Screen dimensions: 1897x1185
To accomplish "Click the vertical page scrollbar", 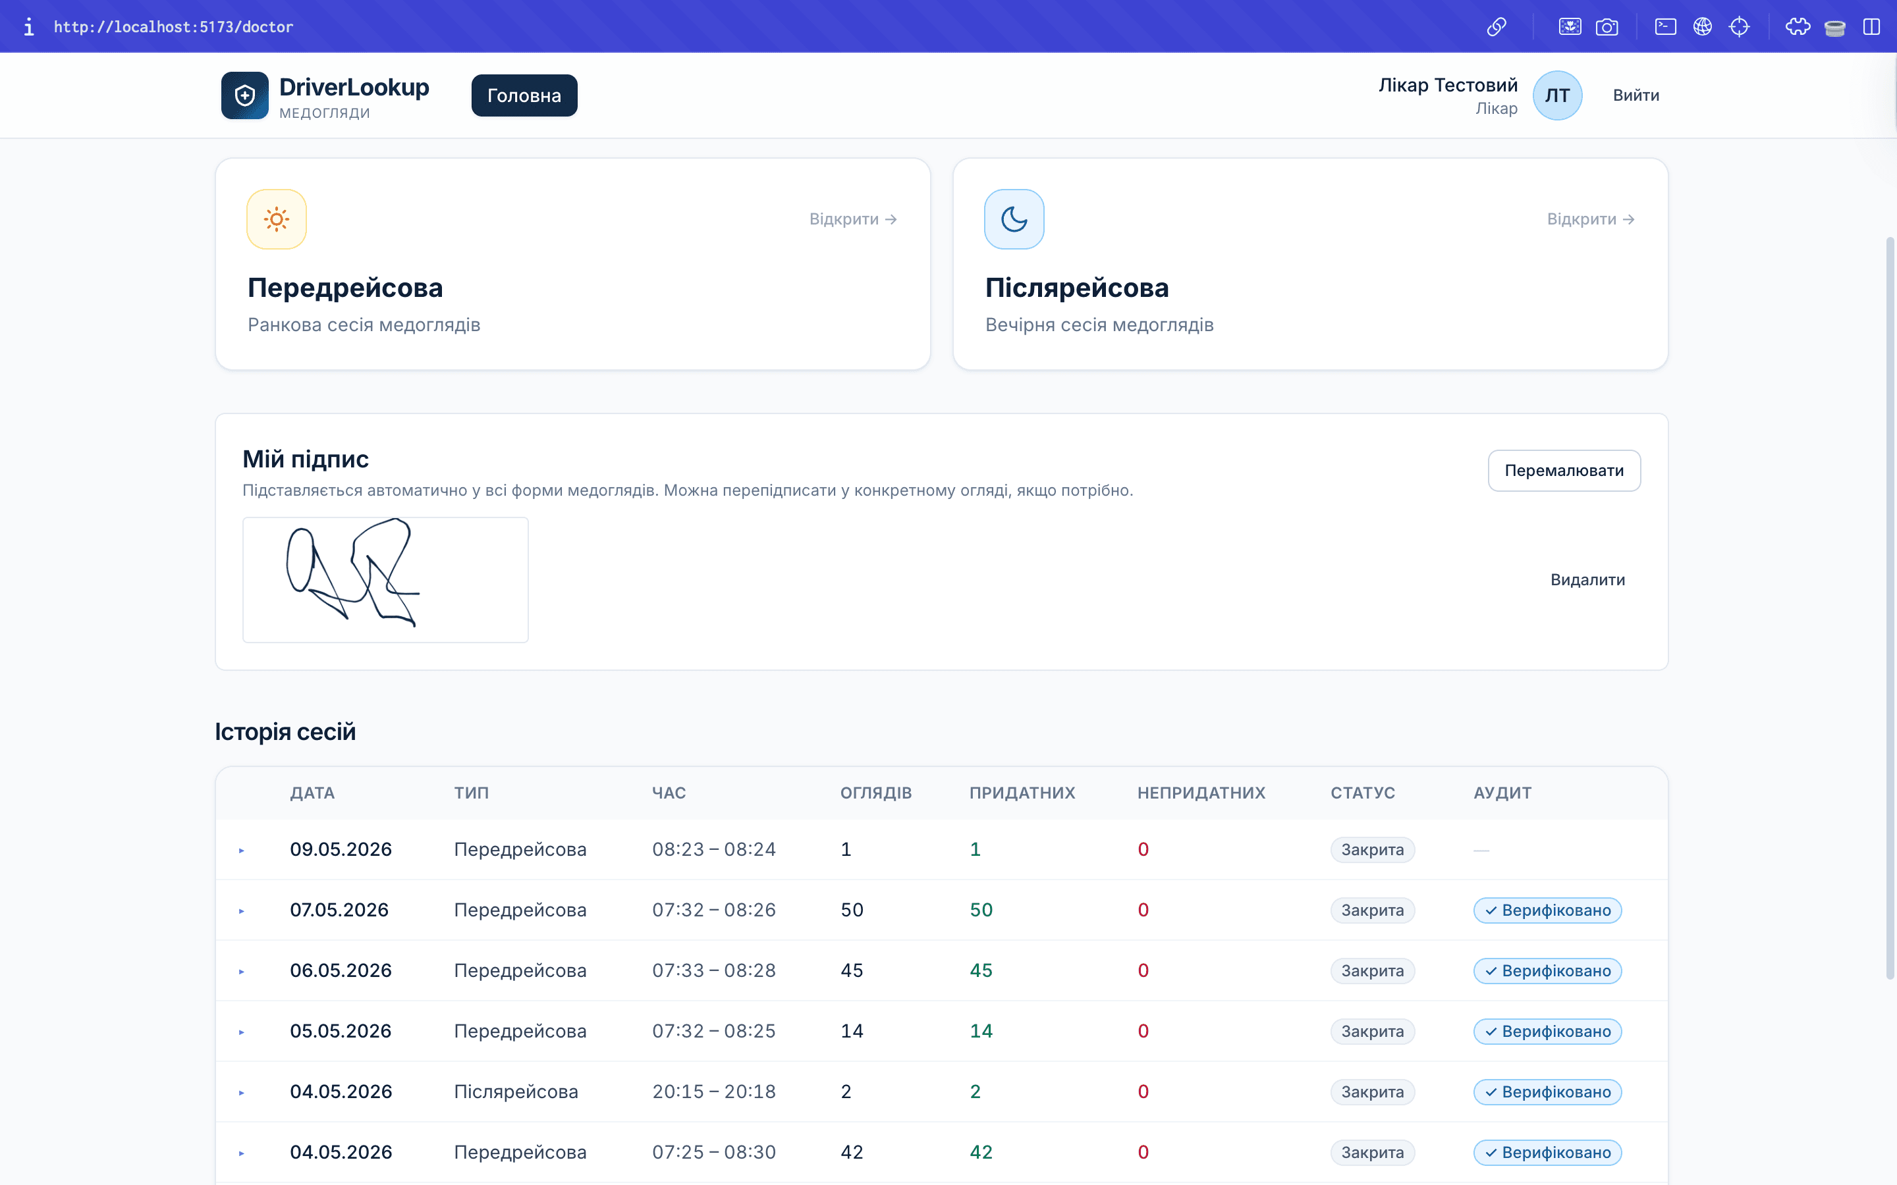I will 1890,608.
